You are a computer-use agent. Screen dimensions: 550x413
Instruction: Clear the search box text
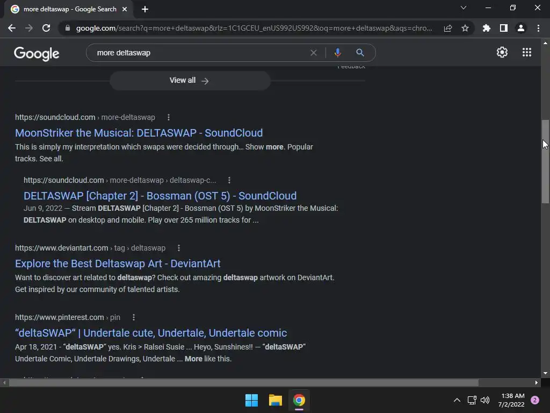[314, 53]
